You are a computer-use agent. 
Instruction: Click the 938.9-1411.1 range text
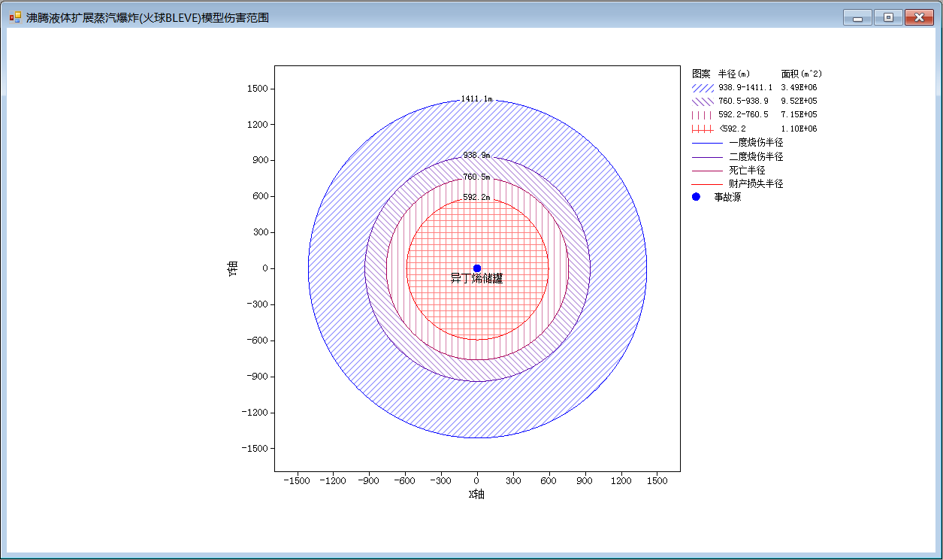tap(745, 88)
